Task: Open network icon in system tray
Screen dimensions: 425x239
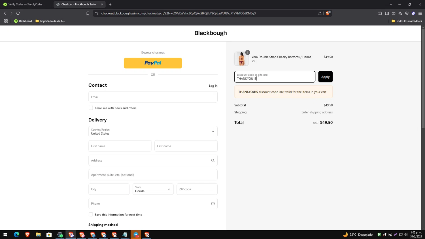Action: [x=401, y=235]
